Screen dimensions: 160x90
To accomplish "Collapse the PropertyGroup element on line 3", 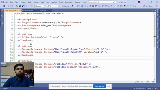I will pyautogui.click(x=14, y=19).
